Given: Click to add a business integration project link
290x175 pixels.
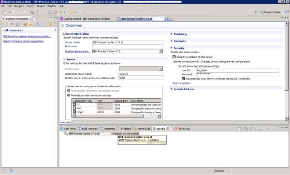Looking at the screenshot, I should pos(27,36).
